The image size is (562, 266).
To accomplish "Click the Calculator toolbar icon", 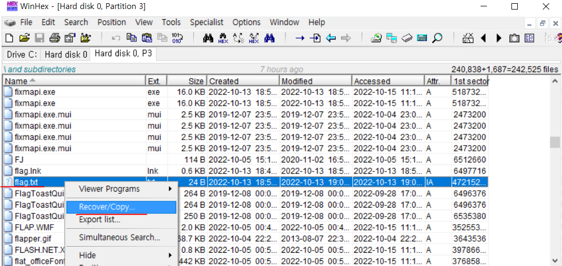I will [x=422, y=38].
